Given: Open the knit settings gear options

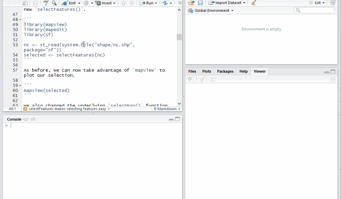Looking at the screenshot, I should point(87,3).
